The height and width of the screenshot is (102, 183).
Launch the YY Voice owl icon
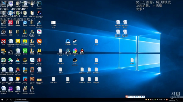click(4, 52)
